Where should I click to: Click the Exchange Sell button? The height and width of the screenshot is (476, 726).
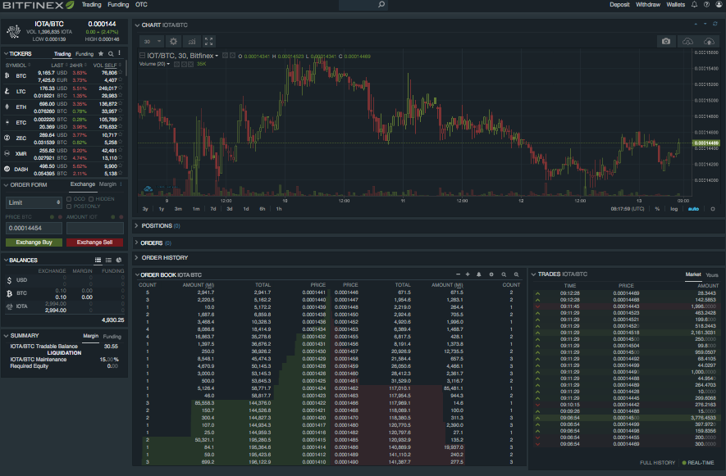[x=94, y=243]
